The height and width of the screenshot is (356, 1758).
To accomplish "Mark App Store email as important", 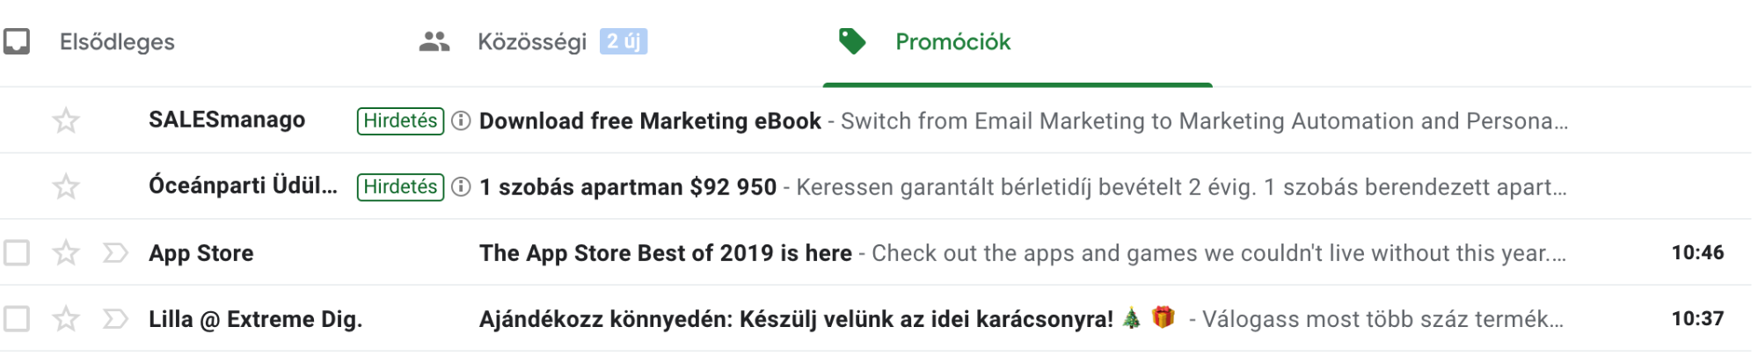I will pos(115,253).
